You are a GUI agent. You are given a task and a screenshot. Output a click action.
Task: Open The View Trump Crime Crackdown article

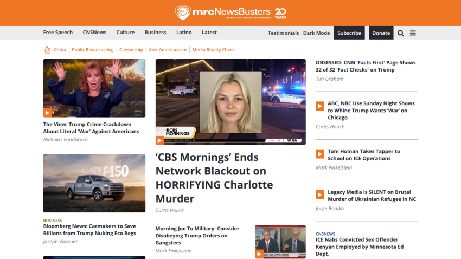pyautogui.click(x=91, y=128)
